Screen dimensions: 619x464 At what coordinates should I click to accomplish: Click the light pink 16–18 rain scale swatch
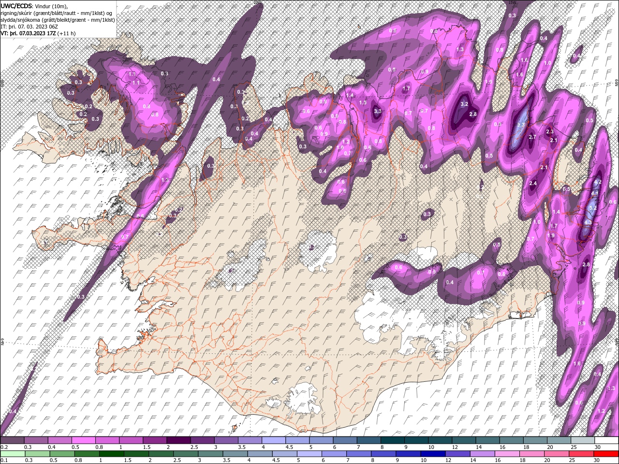point(507,453)
